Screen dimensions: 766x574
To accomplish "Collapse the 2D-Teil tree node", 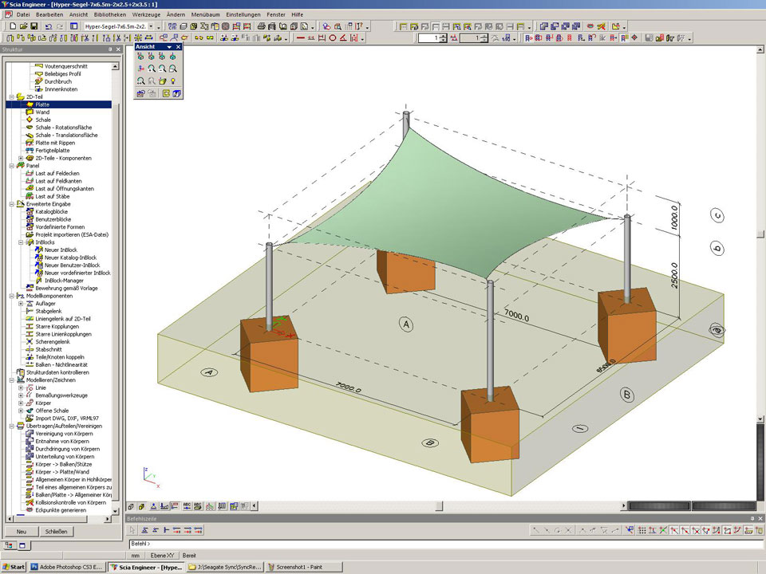I will (11, 96).
